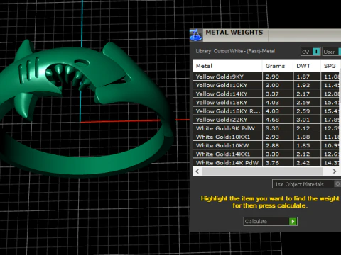Click the 2.17 DWT value for 14KY
This screenshot has width=341, height=255.
(x=303, y=93)
